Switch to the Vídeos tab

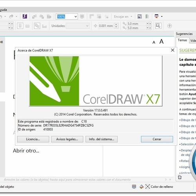[193, 40]
